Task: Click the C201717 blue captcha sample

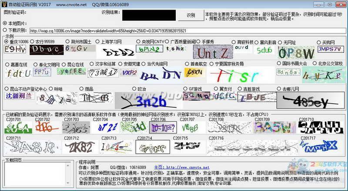Action: point(319,146)
